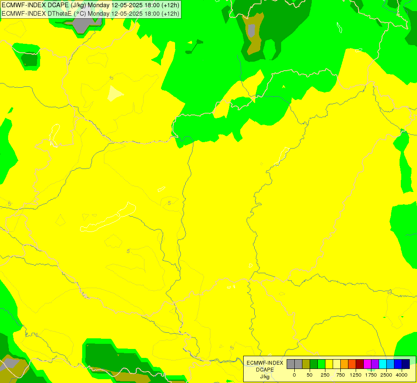Screen dimensions: 417x383
Task: Click the legend value 4000
Action: point(402,375)
